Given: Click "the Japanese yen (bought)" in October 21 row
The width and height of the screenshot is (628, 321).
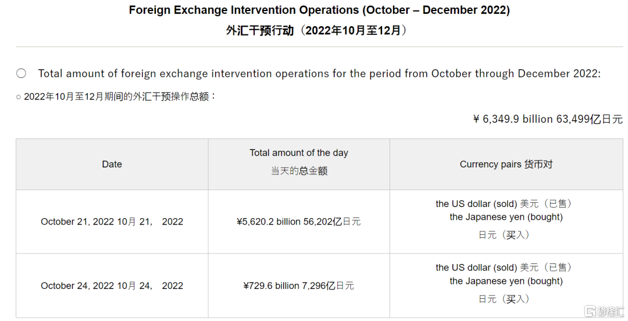Looking at the screenshot, I should coord(506,217).
